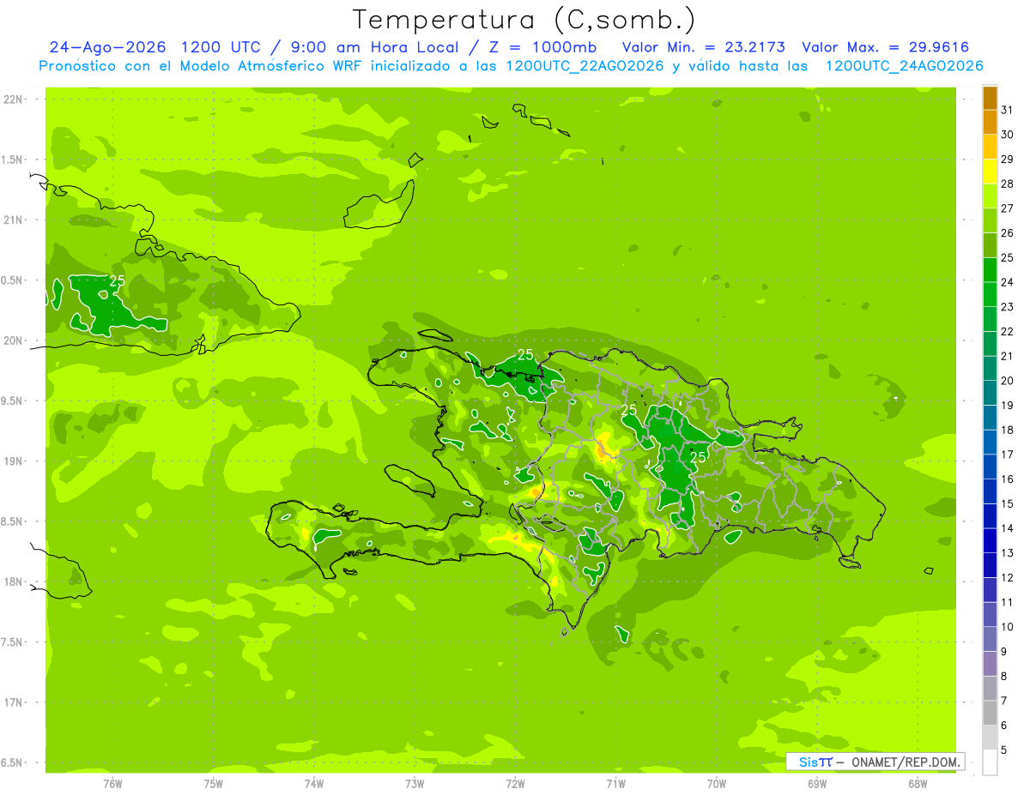The height and width of the screenshot is (795, 1030).
Task: Pick the white swatch below colorbar 5
Action: 990,762
